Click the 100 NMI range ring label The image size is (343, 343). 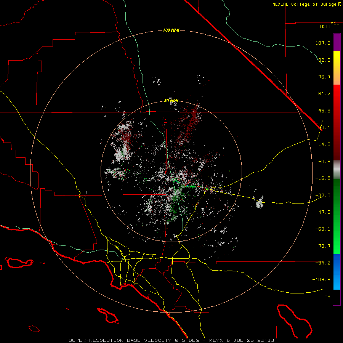[171, 30]
